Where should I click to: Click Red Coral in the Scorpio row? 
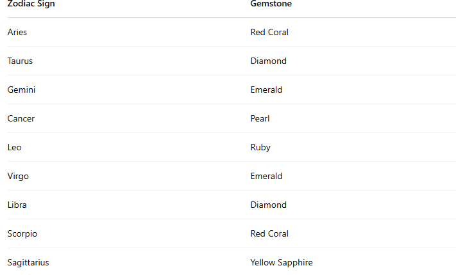pyautogui.click(x=269, y=233)
